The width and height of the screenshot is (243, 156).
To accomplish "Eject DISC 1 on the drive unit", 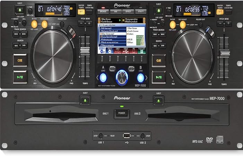I will [x=85, y=101].
